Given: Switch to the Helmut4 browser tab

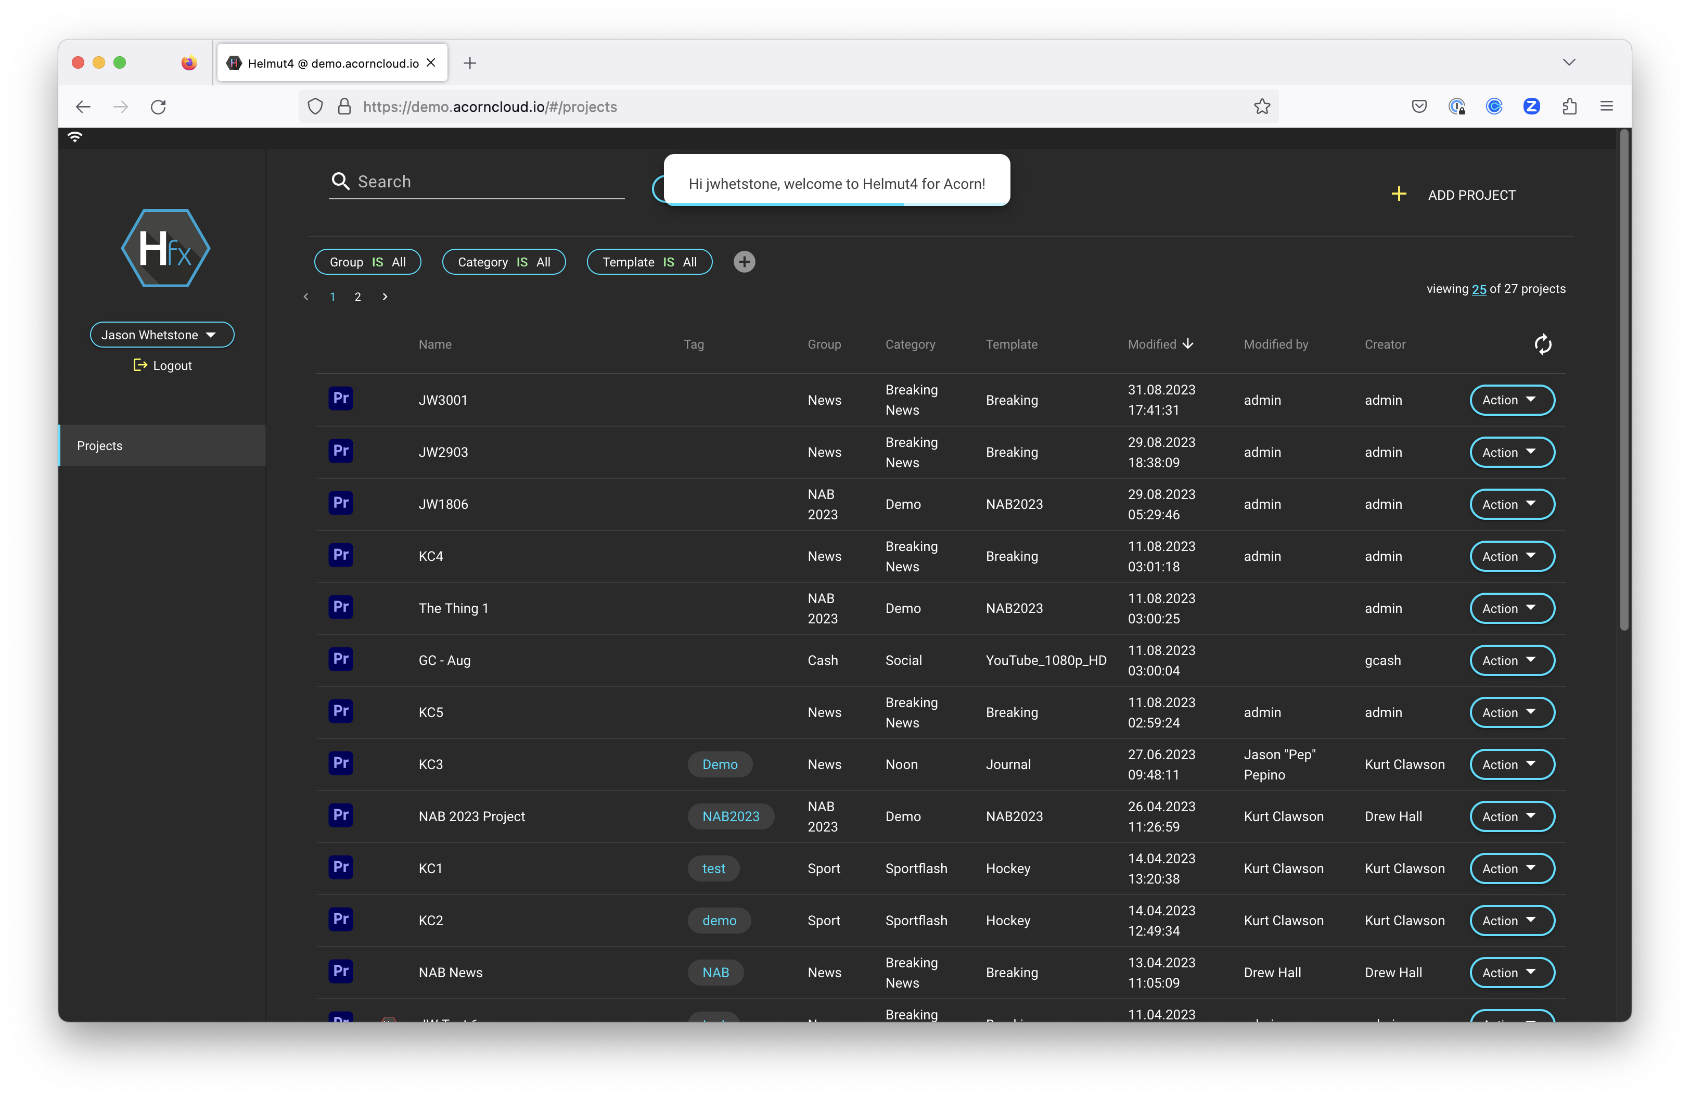Looking at the screenshot, I should click(323, 62).
